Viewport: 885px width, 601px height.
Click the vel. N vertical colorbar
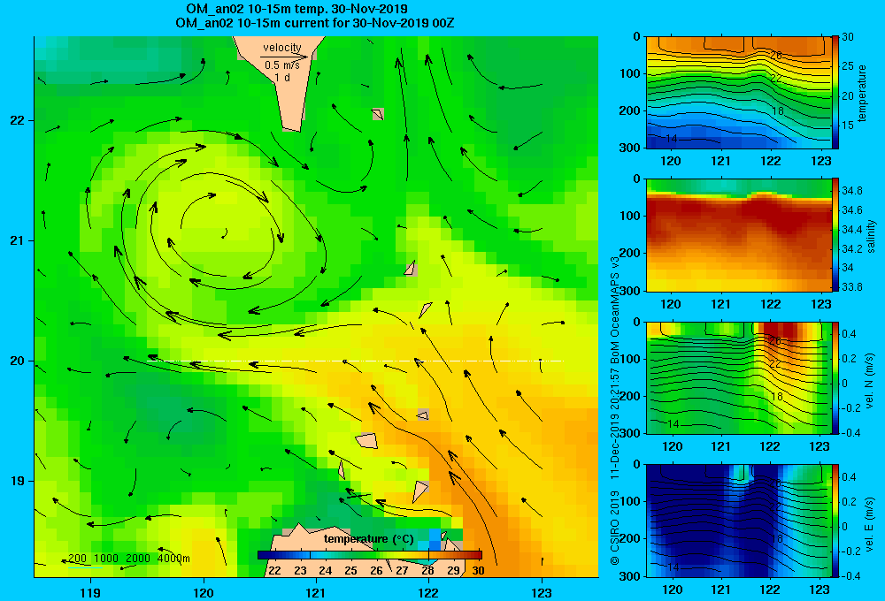click(835, 377)
